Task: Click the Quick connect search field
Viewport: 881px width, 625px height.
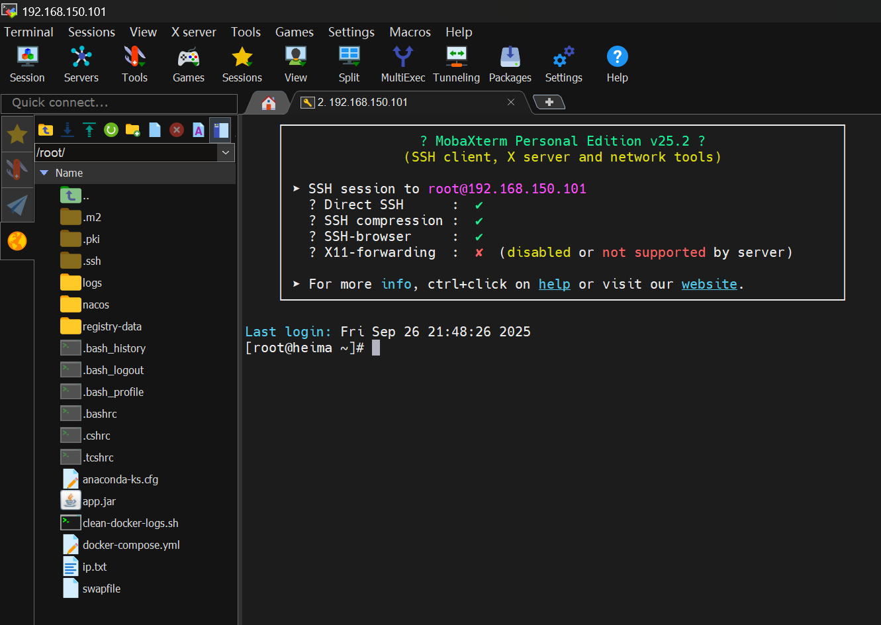Action: point(119,103)
